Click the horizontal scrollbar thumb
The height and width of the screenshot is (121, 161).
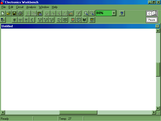78,112
